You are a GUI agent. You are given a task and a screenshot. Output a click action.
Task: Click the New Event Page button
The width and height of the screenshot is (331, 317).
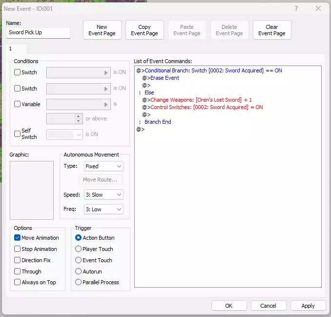click(x=102, y=30)
